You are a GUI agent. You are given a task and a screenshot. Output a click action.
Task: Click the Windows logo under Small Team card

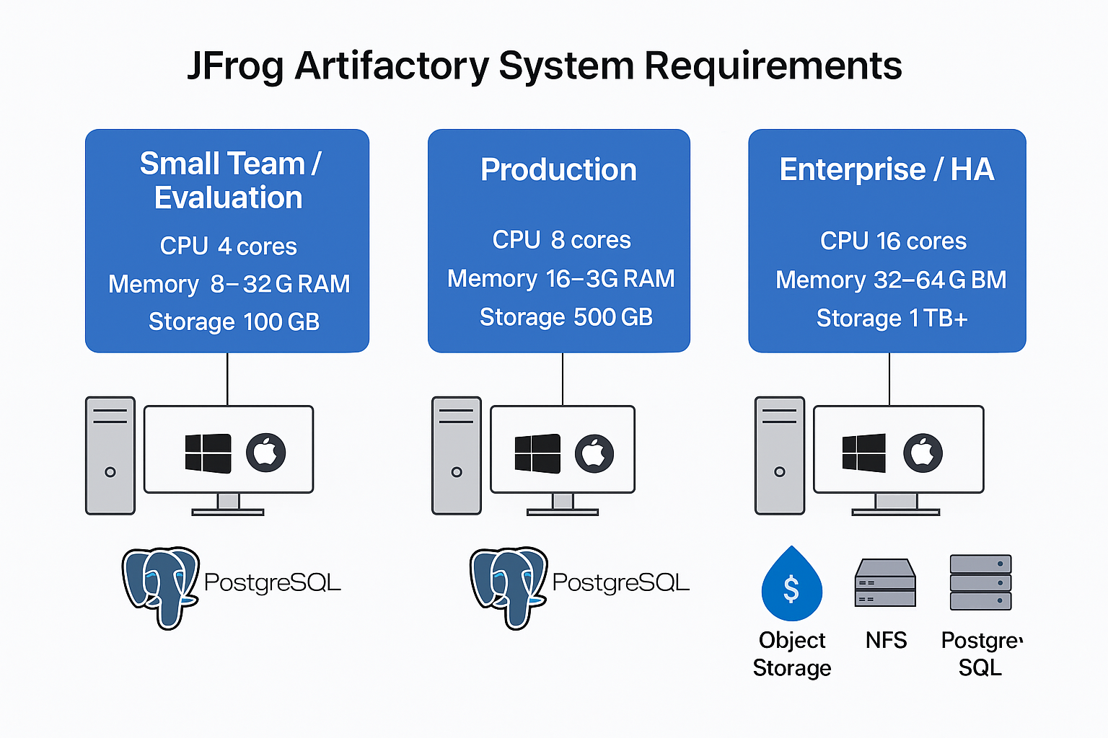208,453
